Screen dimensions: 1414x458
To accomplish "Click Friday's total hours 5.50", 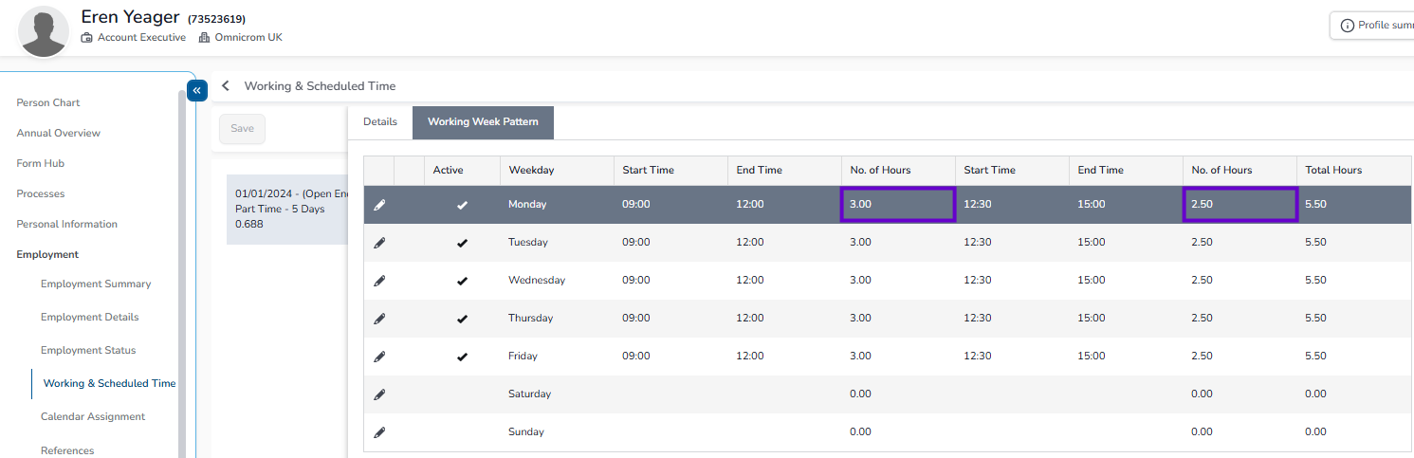I will 1316,357.
